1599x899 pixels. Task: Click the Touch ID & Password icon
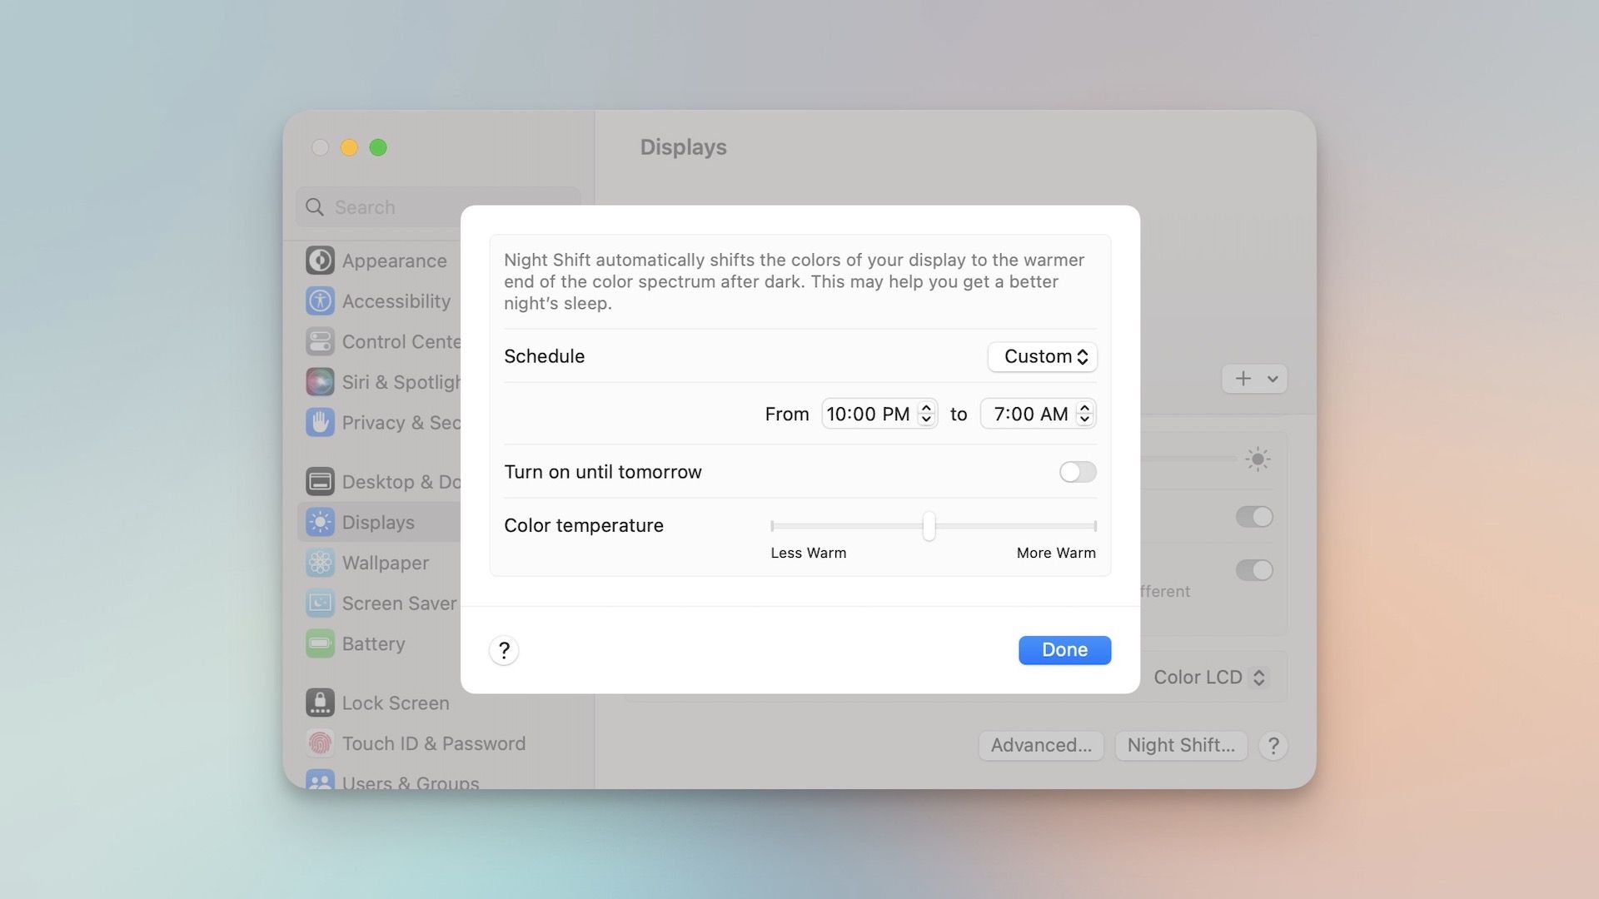coord(318,743)
